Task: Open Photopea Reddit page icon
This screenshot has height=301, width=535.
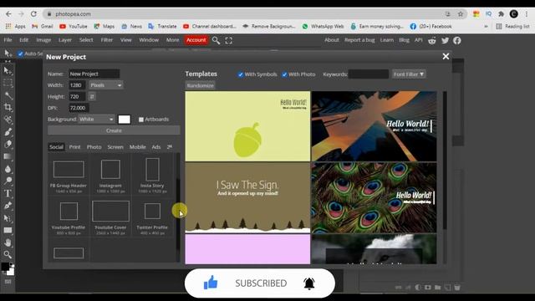Action: pos(432,41)
